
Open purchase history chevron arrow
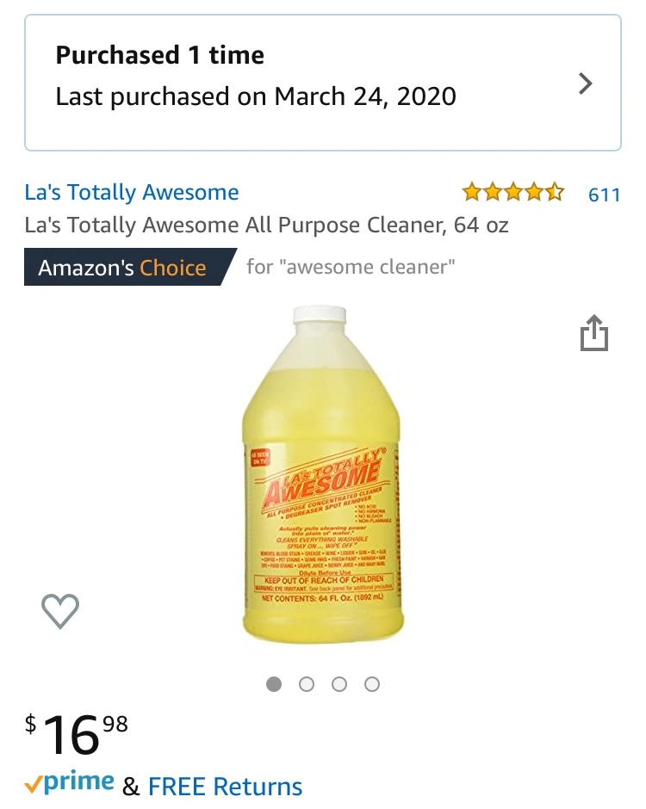(585, 83)
